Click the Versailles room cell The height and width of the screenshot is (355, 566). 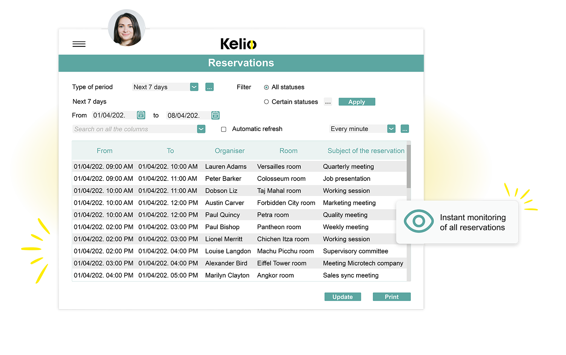279,167
